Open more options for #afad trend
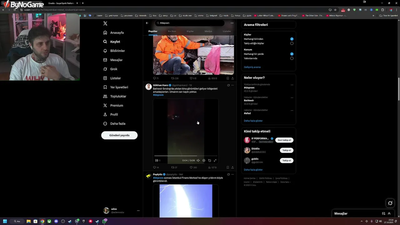400x225 pixels. pyautogui.click(x=292, y=110)
